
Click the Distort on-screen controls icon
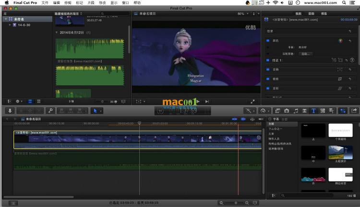(x=340, y=88)
